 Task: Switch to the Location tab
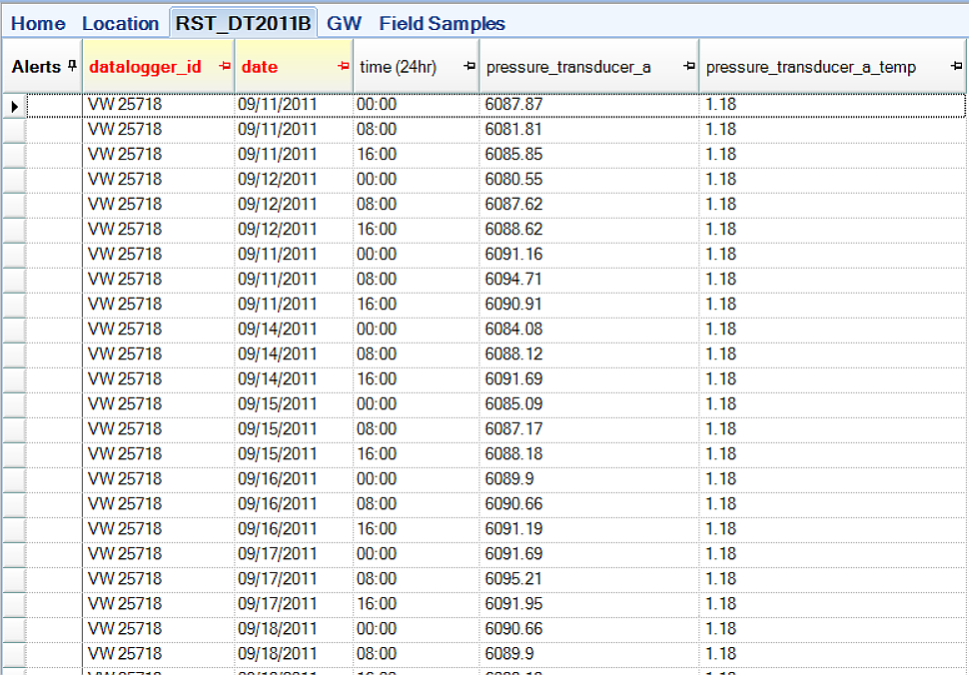pos(120,23)
